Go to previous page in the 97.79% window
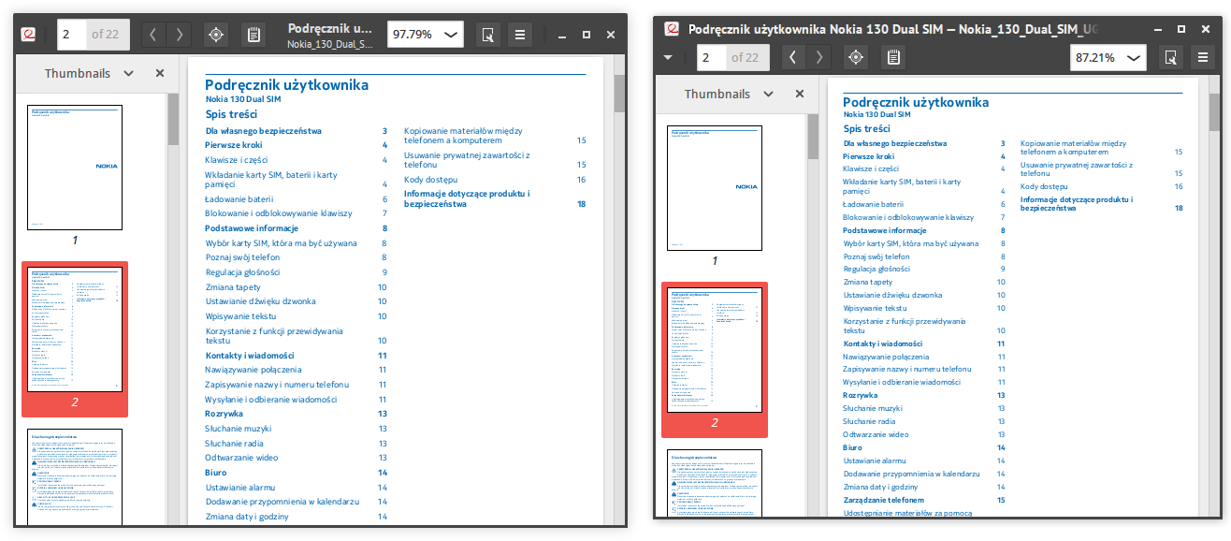The image size is (1231, 541). (155, 35)
